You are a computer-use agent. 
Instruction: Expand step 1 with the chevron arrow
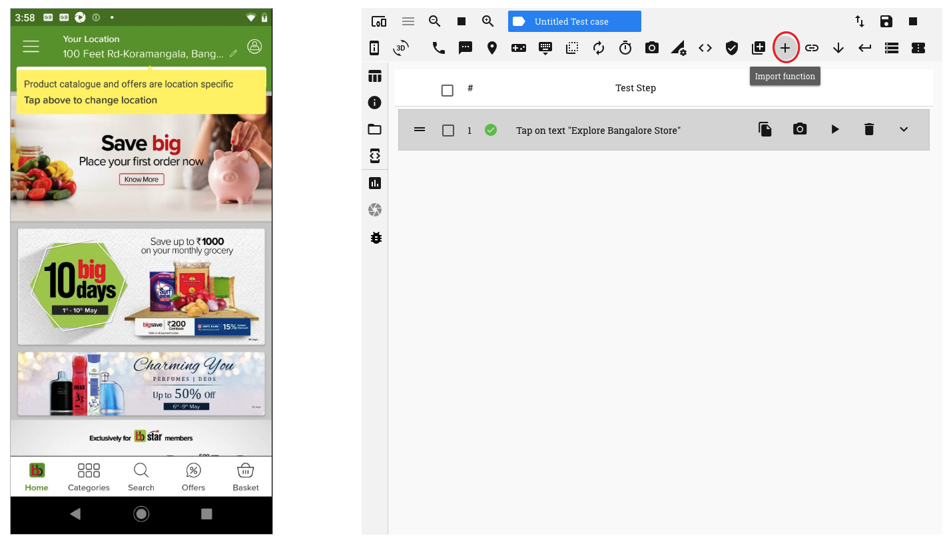[904, 129]
